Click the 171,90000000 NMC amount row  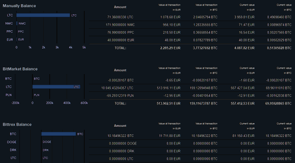tap(190, 25)
